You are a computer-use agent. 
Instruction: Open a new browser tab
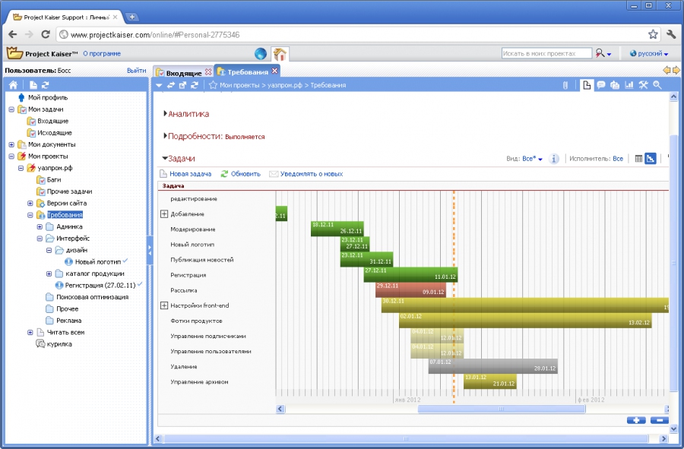point(131,17)
